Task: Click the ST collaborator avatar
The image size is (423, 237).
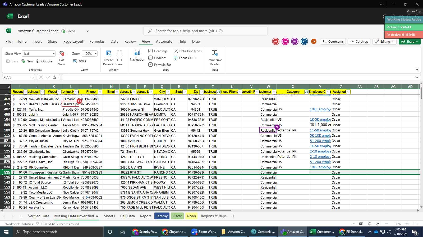Action: 304,41
